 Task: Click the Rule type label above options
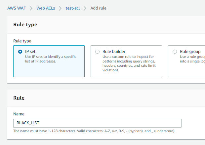pyautogui.click(x=22, y=41)
